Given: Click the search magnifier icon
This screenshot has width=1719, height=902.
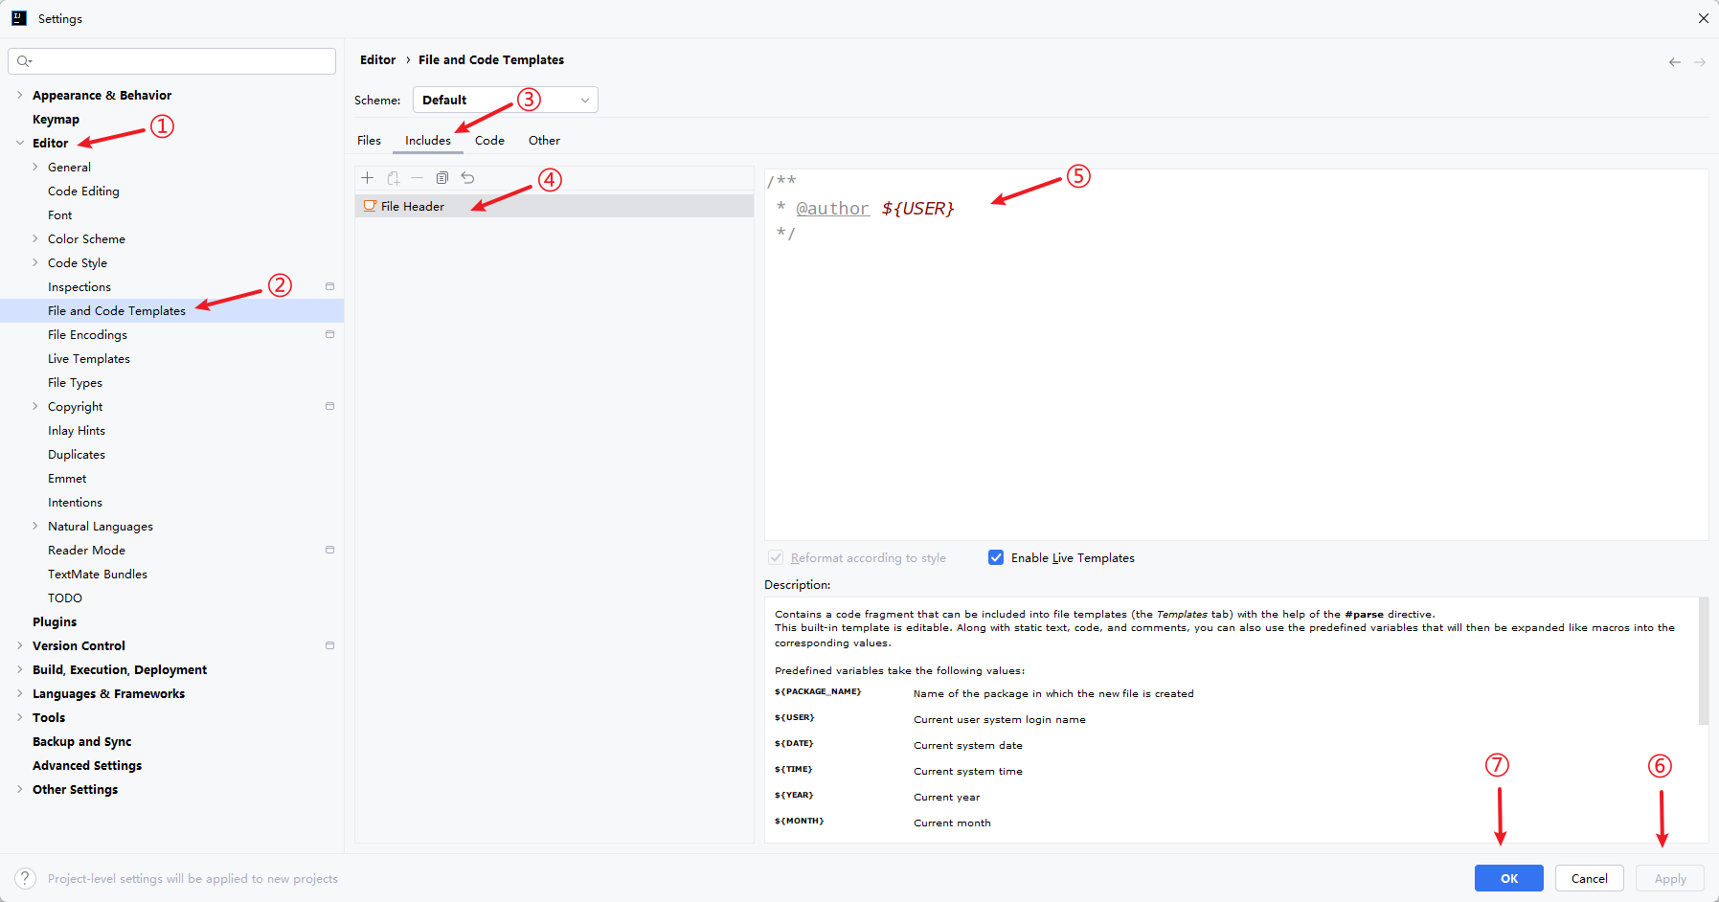Looking at the screenshot, I should pyautogui.click(x=24, y=61).
